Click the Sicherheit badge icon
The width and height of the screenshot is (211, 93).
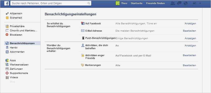tap(7, 18)
